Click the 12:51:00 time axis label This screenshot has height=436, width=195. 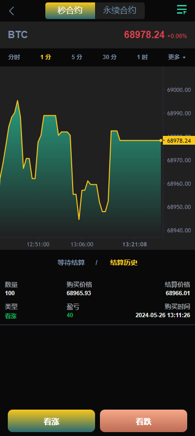point(38,244)
